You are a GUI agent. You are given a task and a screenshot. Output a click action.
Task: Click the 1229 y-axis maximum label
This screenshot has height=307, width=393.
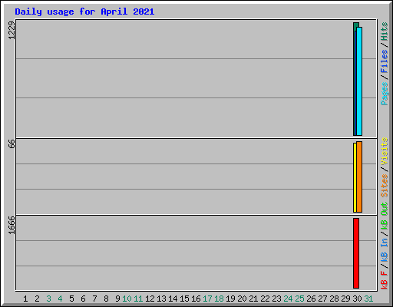pos(12,31)
